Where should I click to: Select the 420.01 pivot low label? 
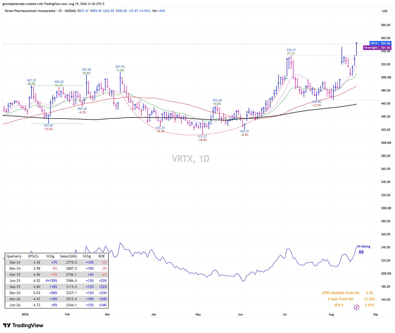point(244,131)
